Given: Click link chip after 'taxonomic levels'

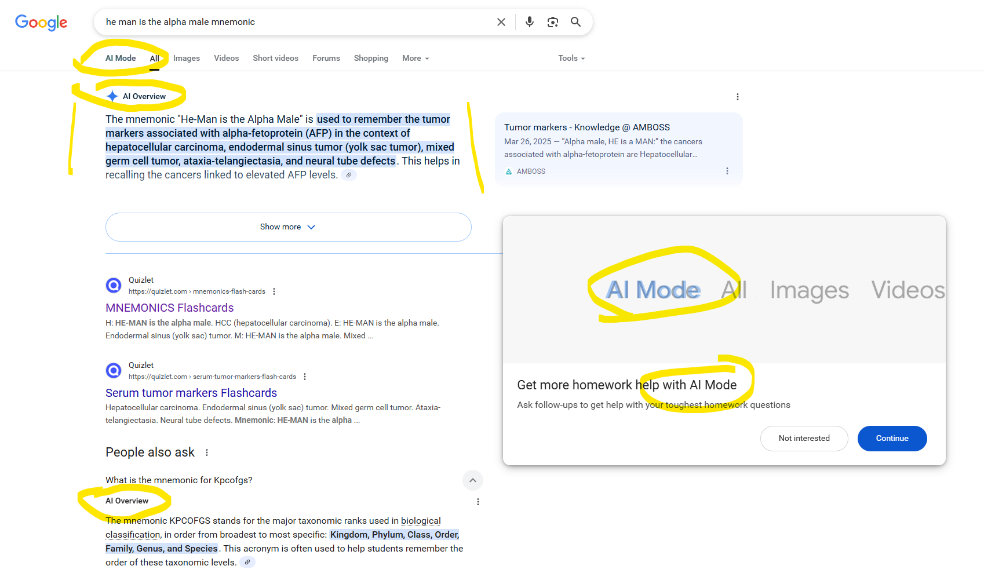Looking at the screenshot, I should [x=247, y=562].
